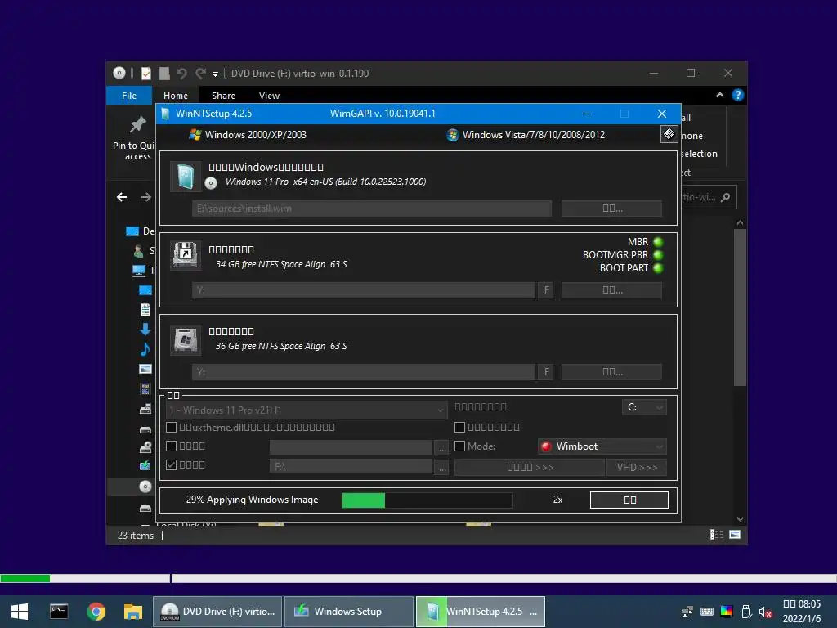Screen dimensions: 837x628
Task: Click browse button in the 36 GB free section
Action: pos(611,372)
